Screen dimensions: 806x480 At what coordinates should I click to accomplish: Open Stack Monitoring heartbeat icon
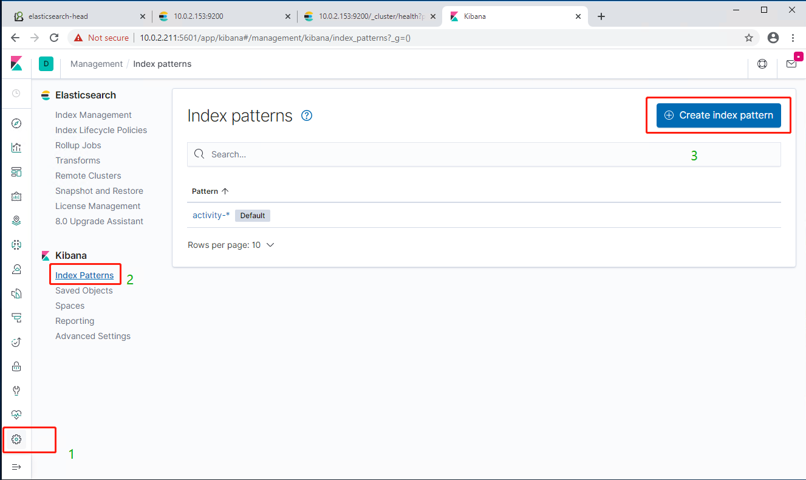pyautogui.click(x=16, y=415)
